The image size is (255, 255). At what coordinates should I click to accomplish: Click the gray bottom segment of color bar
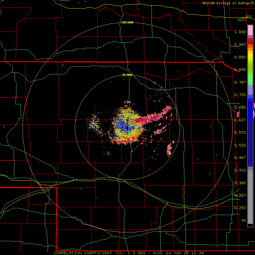click(250, 197)
